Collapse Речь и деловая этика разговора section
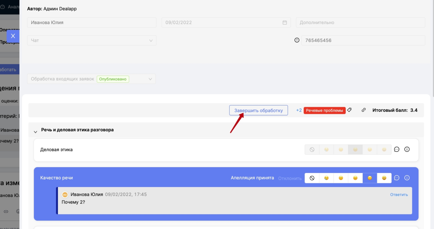This screenshot has width=434, height=229. [35, 132]
